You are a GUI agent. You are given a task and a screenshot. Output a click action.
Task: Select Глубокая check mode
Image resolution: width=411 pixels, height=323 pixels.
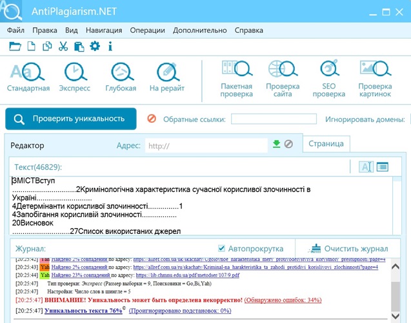121,77
